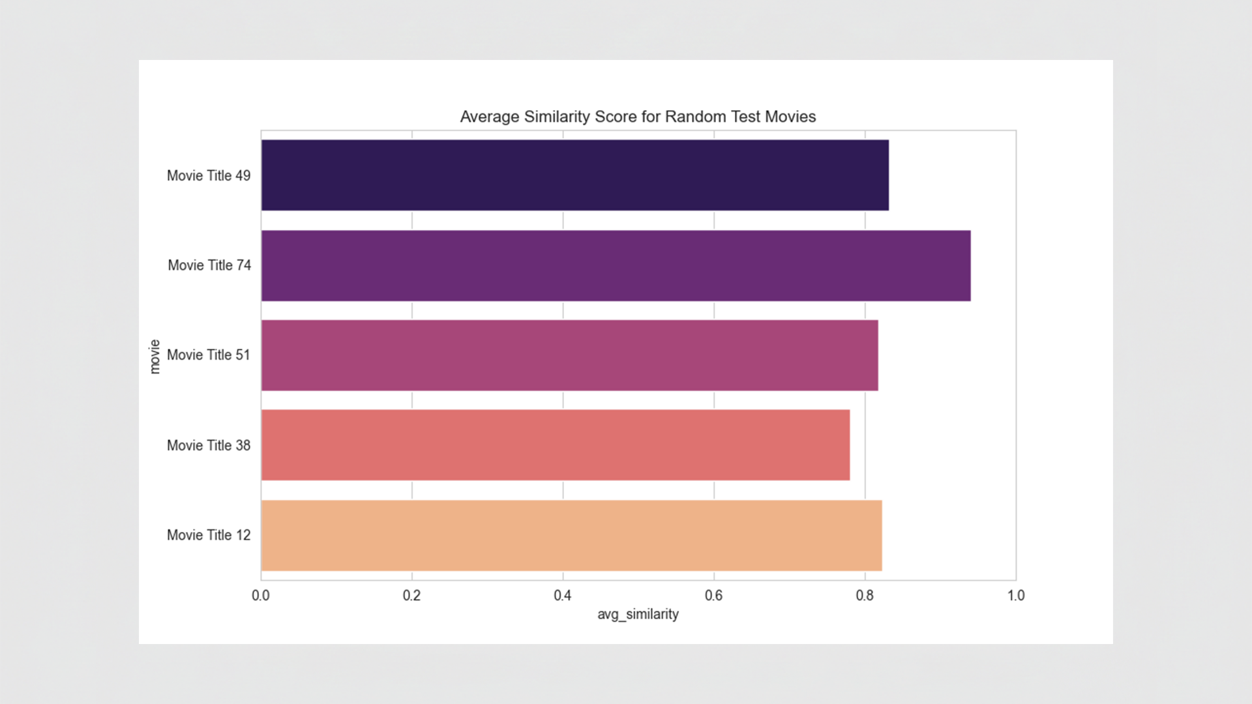This screenshot has height=704, width=1252.
Task: Select the 'Movie Title 51' axis label
Action: [x=209, y=355]
